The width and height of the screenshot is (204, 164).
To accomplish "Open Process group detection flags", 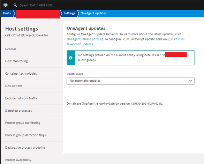I will point(32,135).
